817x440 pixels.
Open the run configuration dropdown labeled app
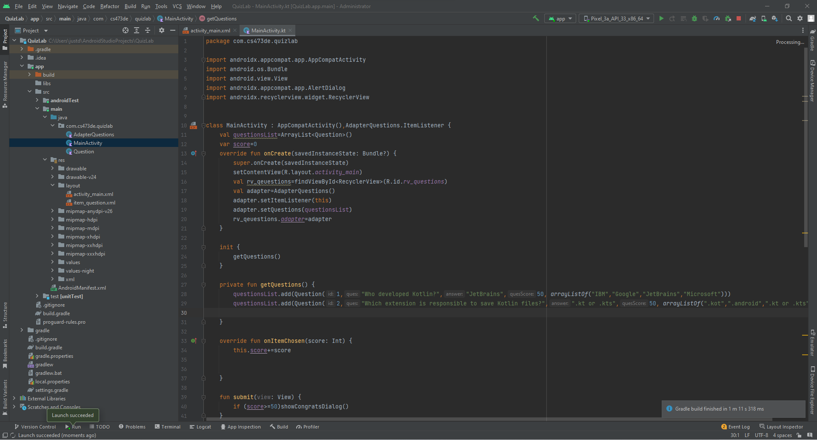pos(560,18)
